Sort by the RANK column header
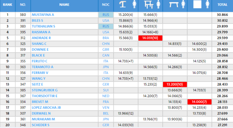Image resolution: width=233 pixels, height=128 pixels. [x=7, y=5]
